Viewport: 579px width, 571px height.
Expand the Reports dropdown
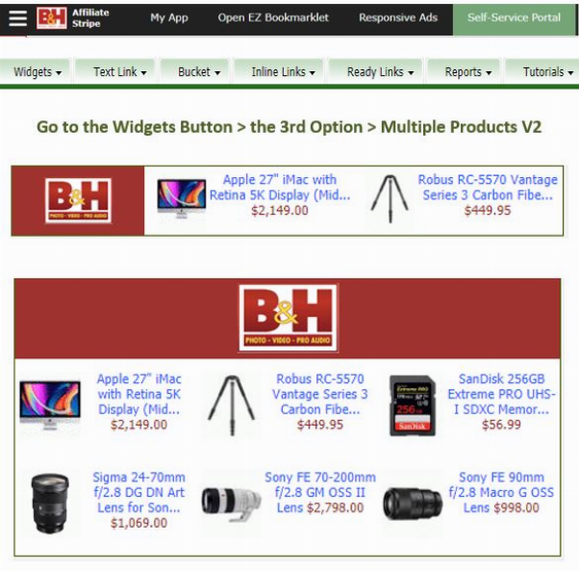tap(467, 71)
